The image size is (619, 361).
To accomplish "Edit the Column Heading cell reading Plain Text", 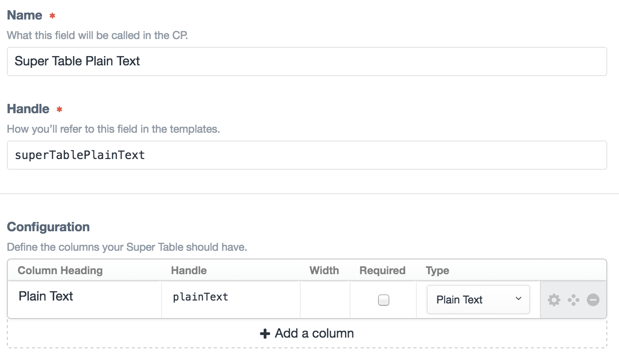I will (84, 297).
